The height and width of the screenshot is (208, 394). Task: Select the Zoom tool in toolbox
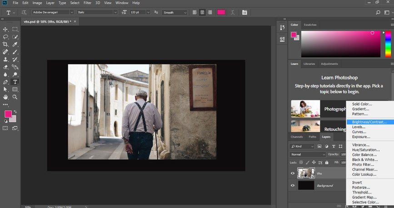click(15, 97)
